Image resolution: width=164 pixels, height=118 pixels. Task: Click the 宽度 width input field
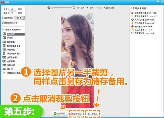click(x=12, y=9)
